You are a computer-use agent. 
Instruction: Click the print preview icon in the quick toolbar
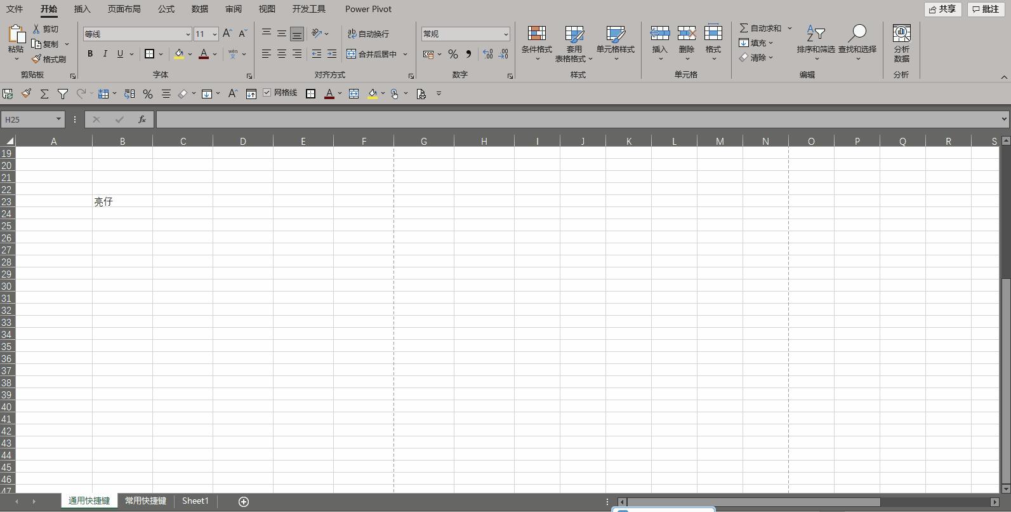click(421, 94)
